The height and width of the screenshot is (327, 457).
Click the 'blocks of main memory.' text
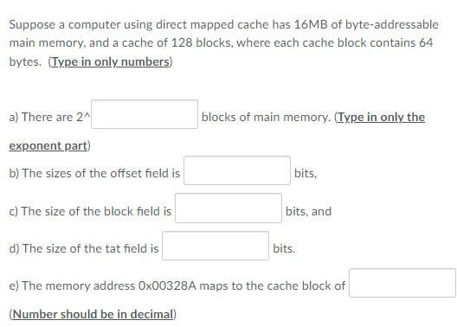pos(266,117)
